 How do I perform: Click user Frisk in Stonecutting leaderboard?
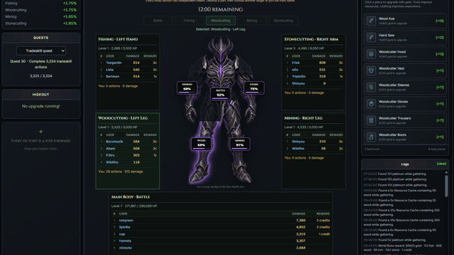pyautogui.click(x=296, y=63)
